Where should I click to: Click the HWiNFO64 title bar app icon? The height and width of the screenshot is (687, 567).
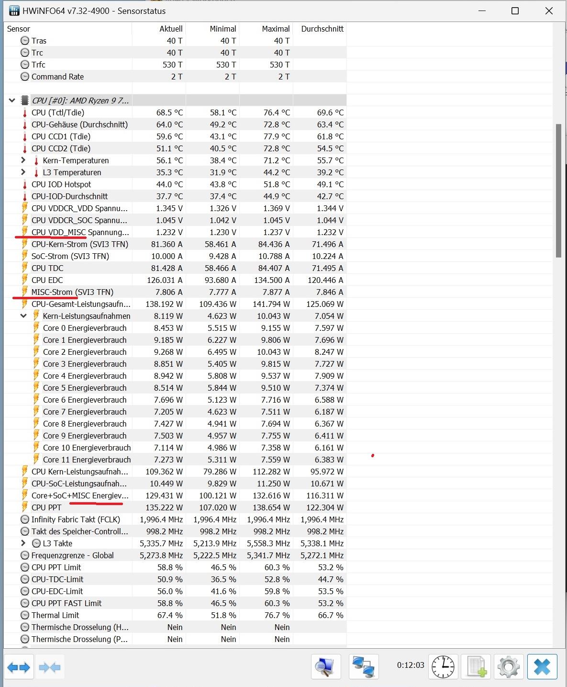[13, 11]
